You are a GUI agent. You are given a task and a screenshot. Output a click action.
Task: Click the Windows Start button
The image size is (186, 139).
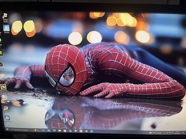click(x=7, y=129)
